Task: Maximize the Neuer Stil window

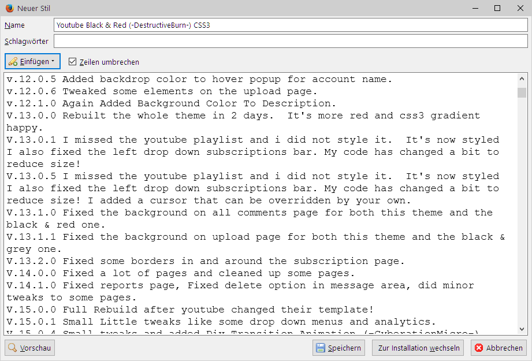Action: [497, 8]
